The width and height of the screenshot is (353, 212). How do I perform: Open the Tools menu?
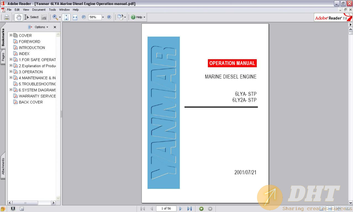coord(52,10)
